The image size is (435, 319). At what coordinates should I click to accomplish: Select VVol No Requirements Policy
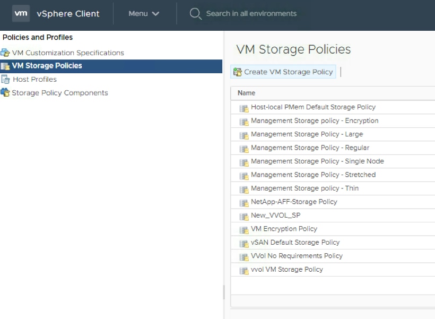[297, 256]
